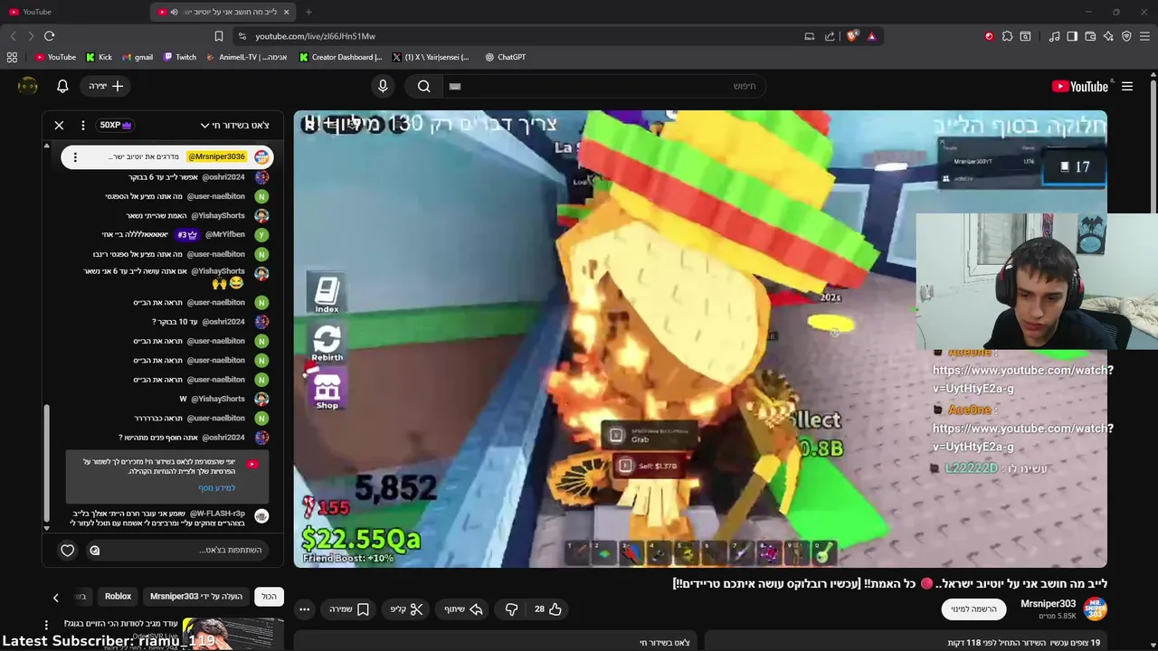1158x651 pixels.
Task: Open the Kick bookmark
Action: 99,57
